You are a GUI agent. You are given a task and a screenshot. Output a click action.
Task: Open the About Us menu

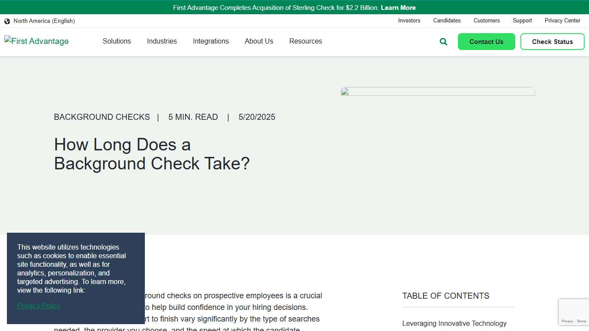tap(259, 41)
